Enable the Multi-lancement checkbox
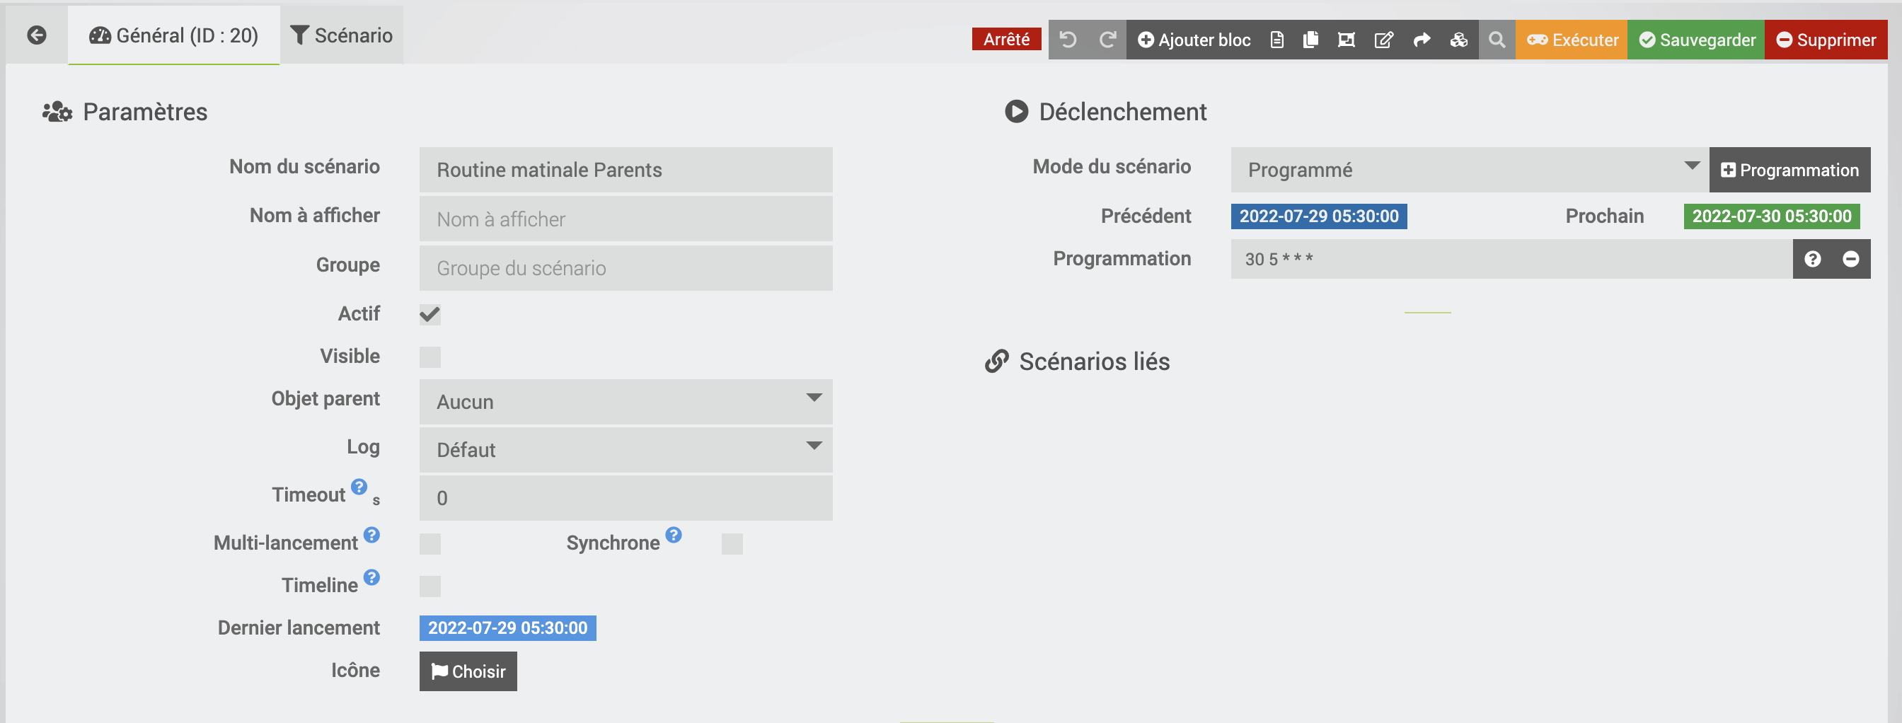 tap(430, 544)
